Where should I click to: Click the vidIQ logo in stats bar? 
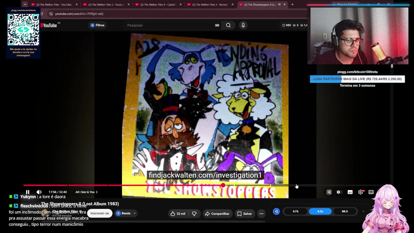[276, 211]
